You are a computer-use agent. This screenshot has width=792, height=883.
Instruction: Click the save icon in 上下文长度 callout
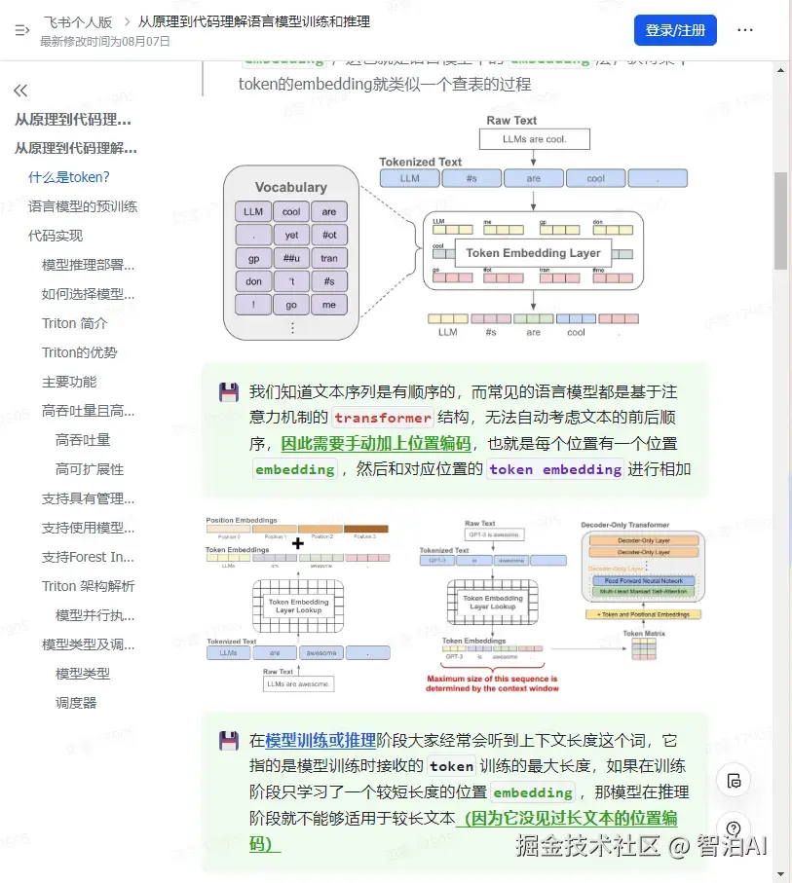coord(228,741)
